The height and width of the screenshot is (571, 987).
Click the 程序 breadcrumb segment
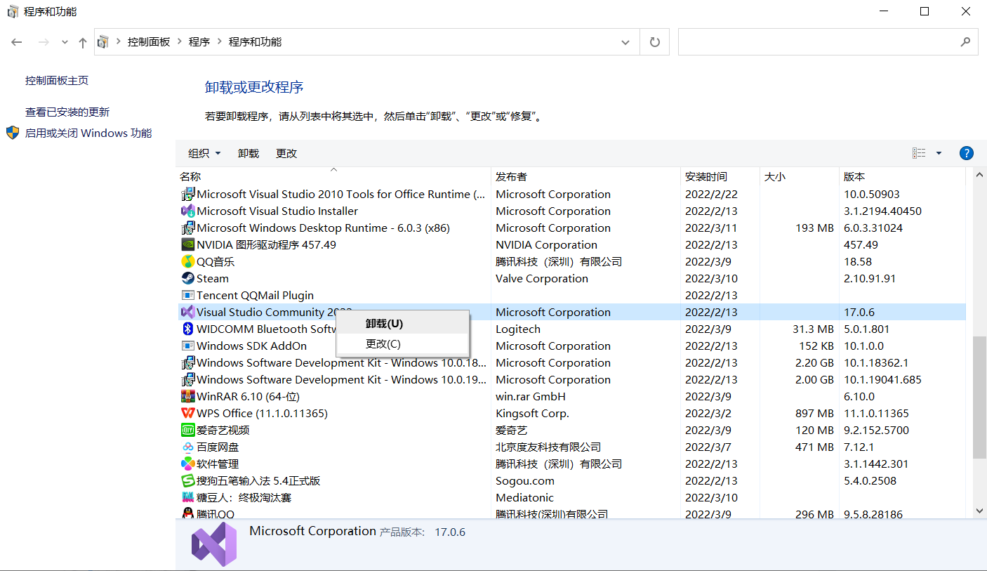(199, 42)
